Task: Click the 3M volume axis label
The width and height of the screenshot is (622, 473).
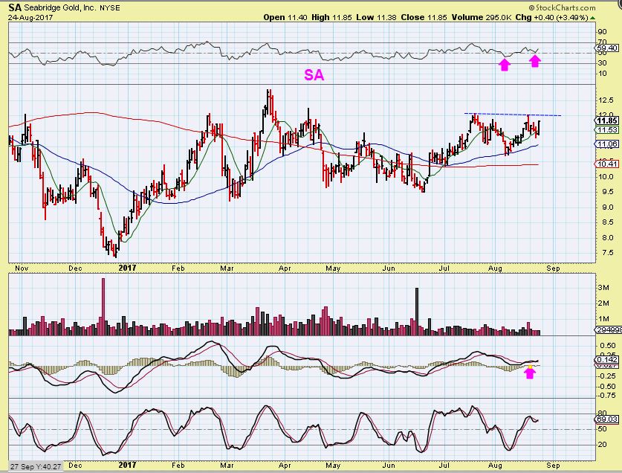Action: coord(604,288)
